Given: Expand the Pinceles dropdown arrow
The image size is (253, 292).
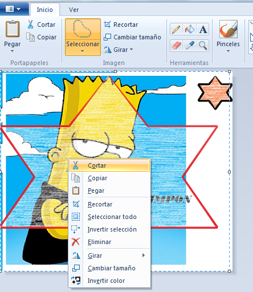Looking at the screenshot, I should [x=228, y=51].
